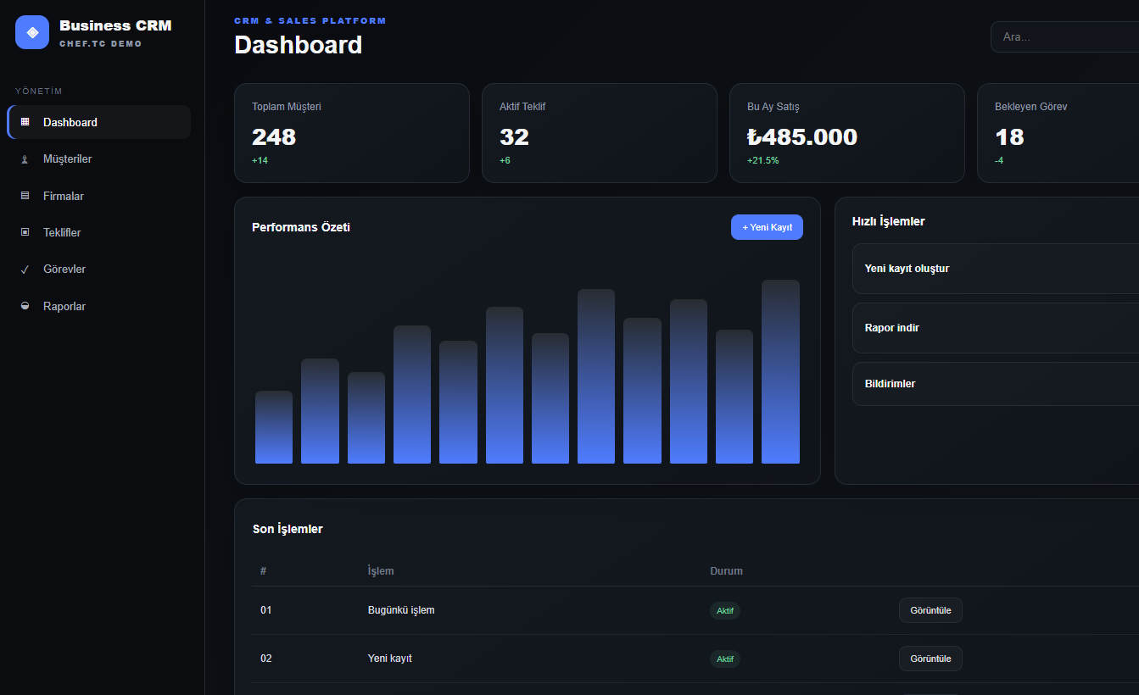Screen dimensions: 1139x695
Task: Click the Bekleyen Görev stat card
Action: 1058,133
